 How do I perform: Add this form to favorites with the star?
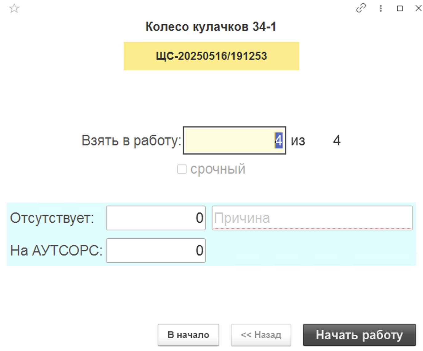14,8
